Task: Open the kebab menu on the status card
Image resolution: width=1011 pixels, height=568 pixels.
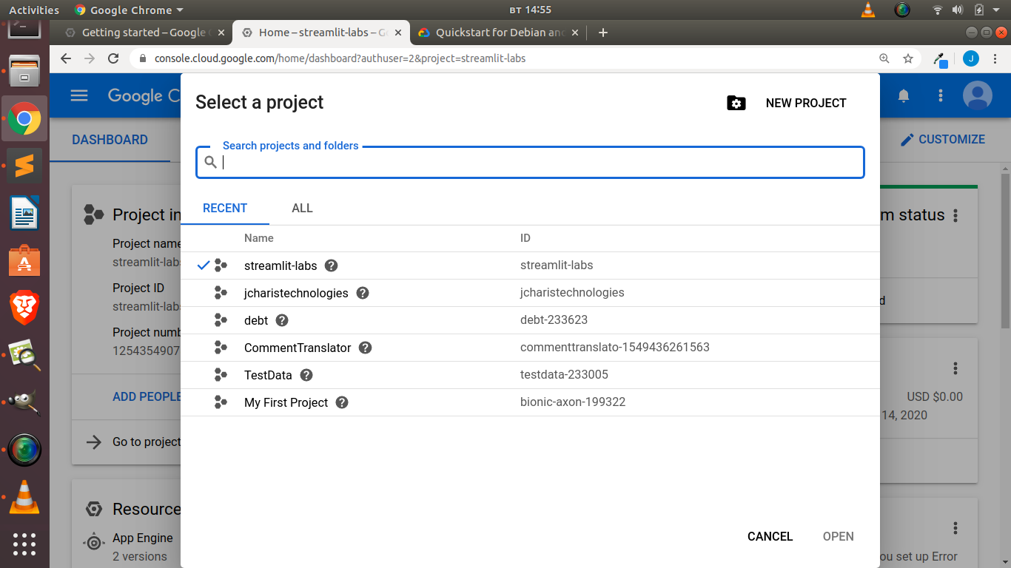Action: click(x=955, y=214)
